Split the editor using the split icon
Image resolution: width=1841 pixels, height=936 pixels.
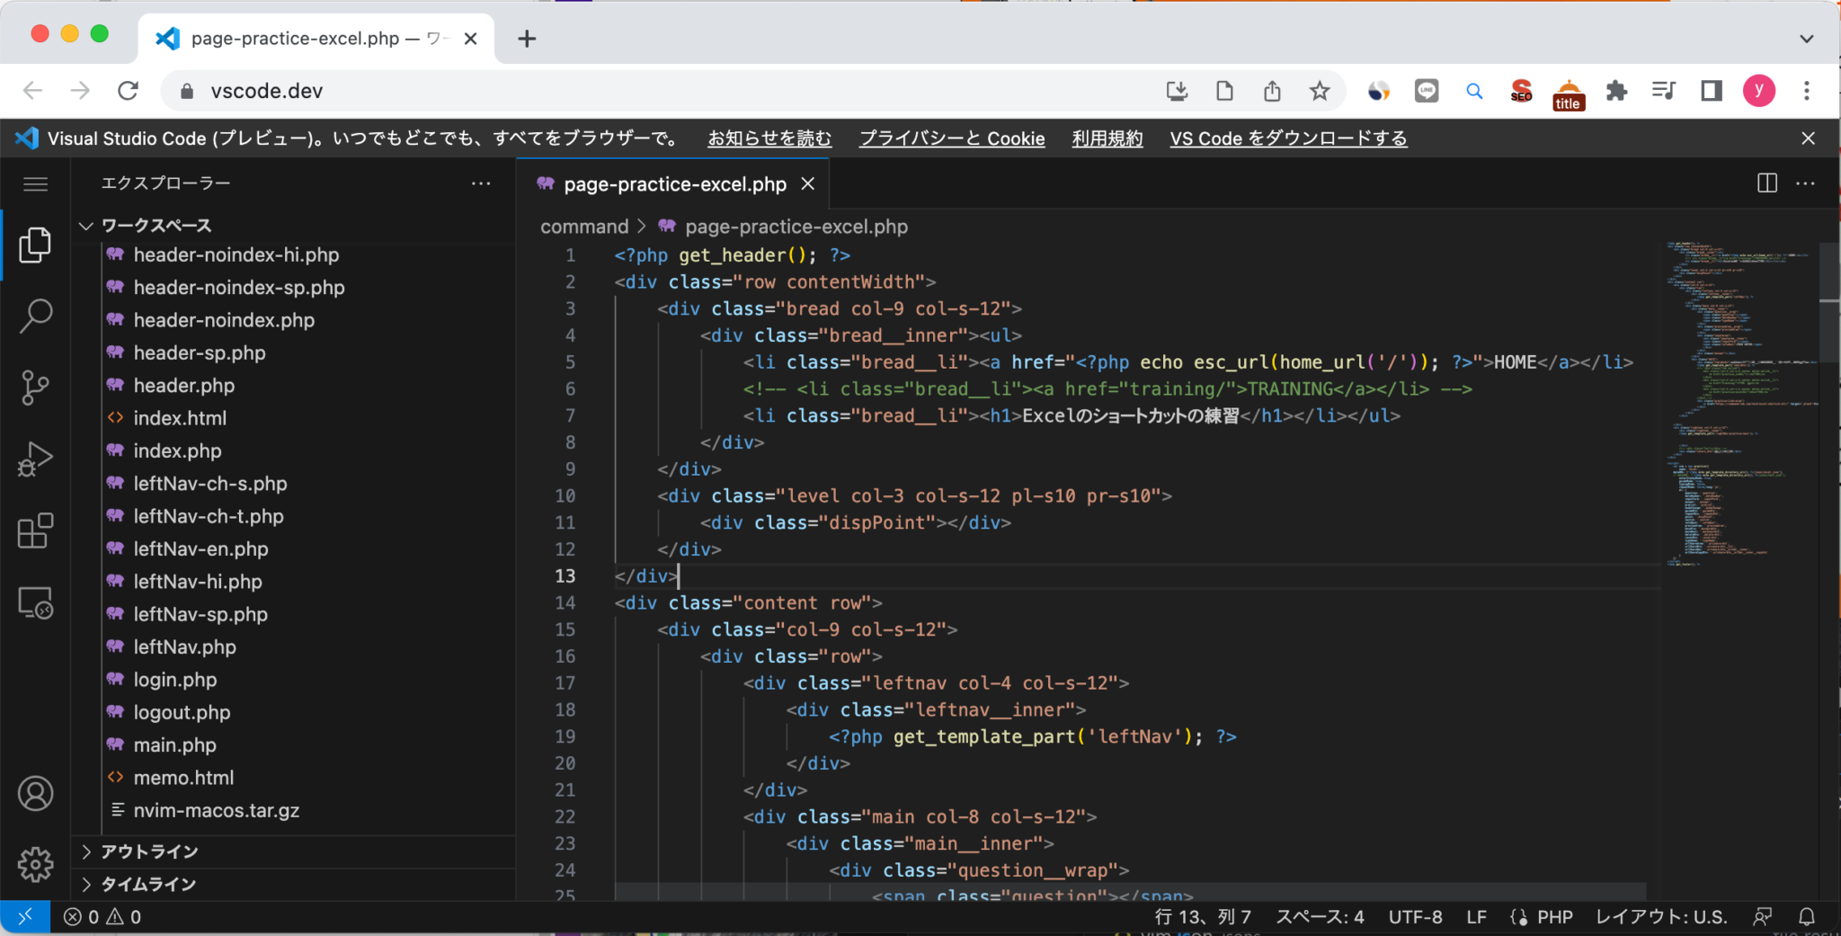coord(1767,183)
